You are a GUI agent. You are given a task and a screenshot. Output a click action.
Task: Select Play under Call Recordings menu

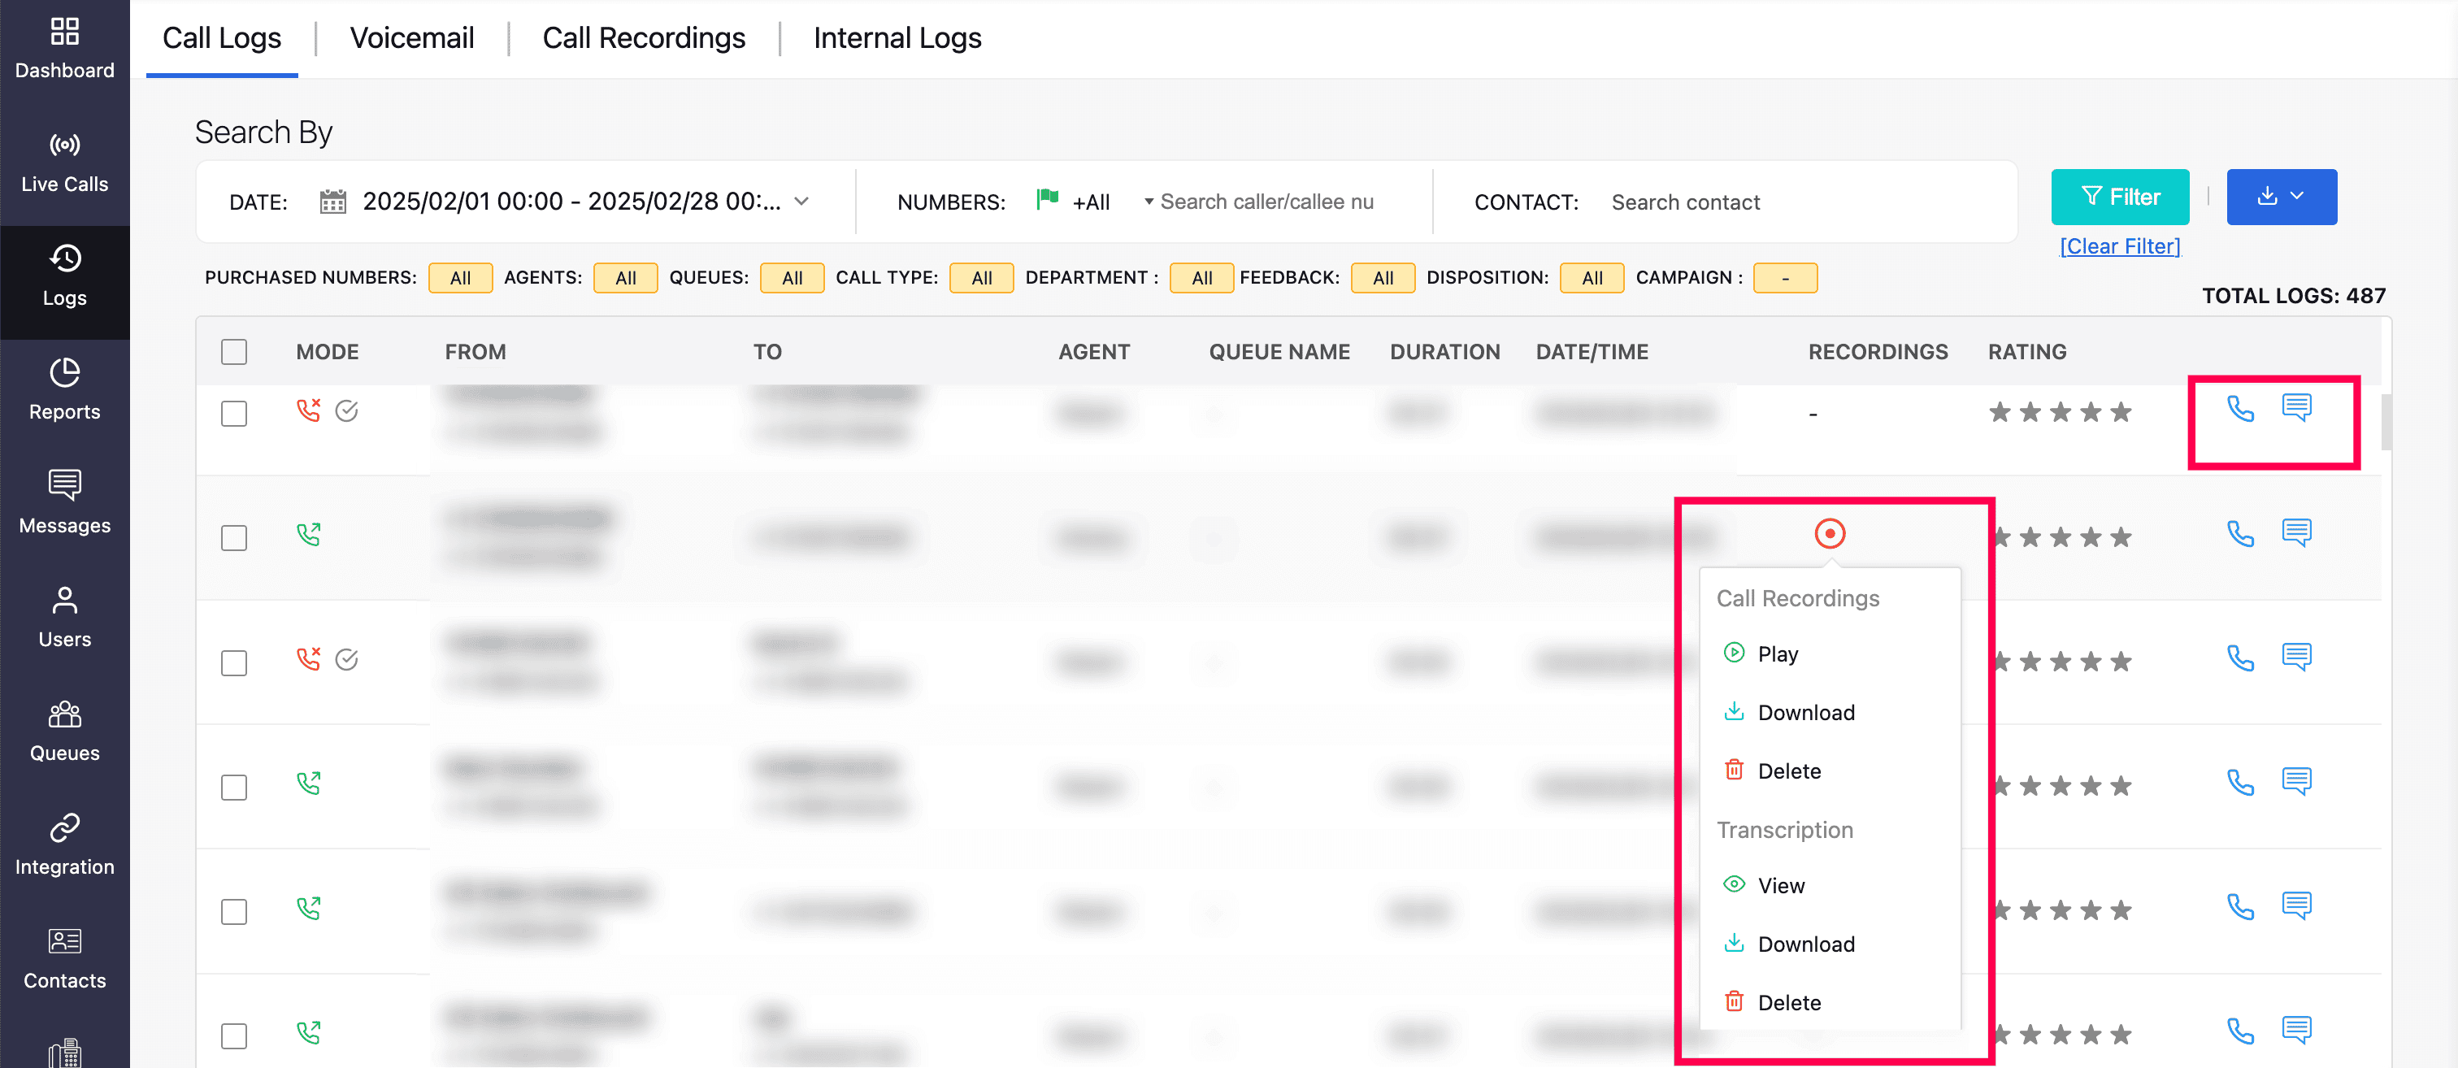[1777, 653]
